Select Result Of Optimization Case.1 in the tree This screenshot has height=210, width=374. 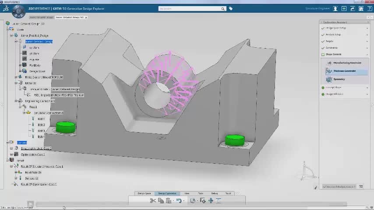39,184
